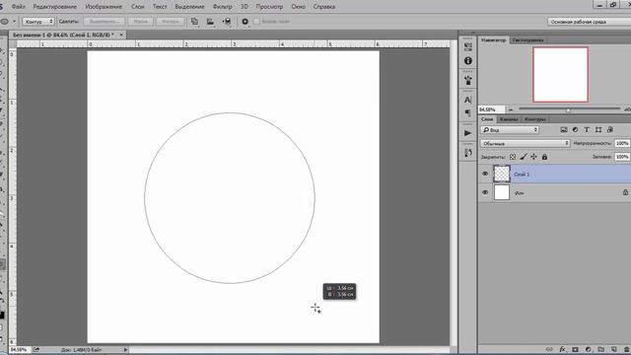Toggle the type layers filter icon
This screenshot has height=355, width=631.
click(587, 129)
